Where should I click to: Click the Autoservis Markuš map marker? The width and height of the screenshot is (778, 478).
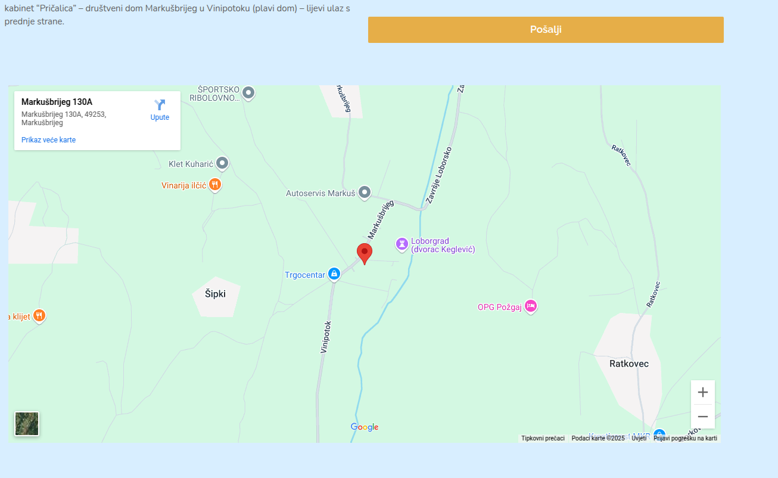pos(365,193)
